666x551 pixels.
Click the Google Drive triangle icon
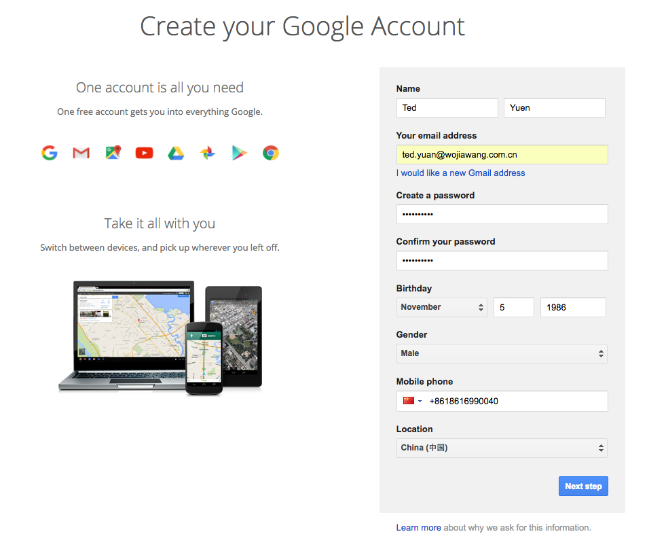pos(176,153)
